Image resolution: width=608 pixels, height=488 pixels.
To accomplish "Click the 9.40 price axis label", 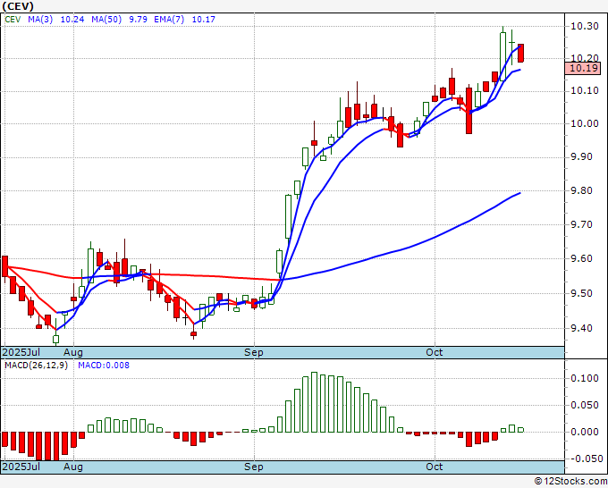I will point(584,328).
